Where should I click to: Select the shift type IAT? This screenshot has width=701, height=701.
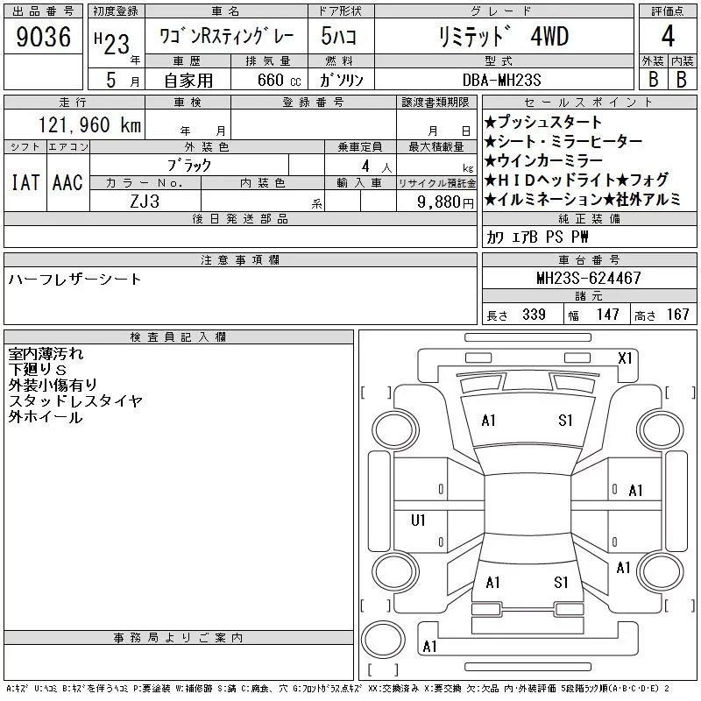[x=25, y=182]
